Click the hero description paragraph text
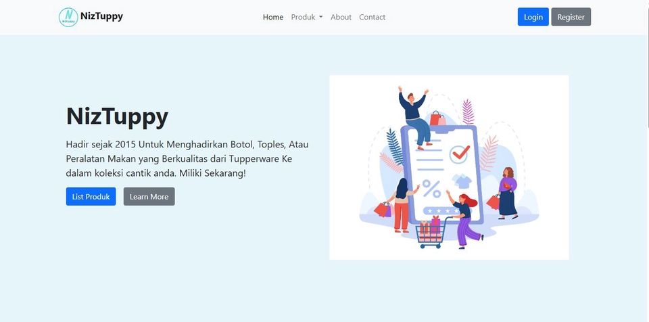 [187, 159]
